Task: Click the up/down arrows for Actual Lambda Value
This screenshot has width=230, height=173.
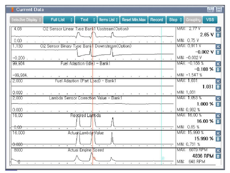Action: [x=218, y=139]
